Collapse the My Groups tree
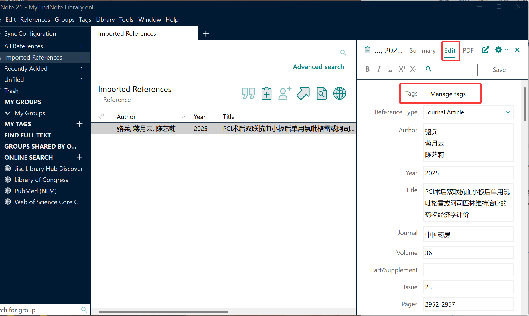This screenshot has width=529, height=316. pyautogui.click(x=8, y=113)
